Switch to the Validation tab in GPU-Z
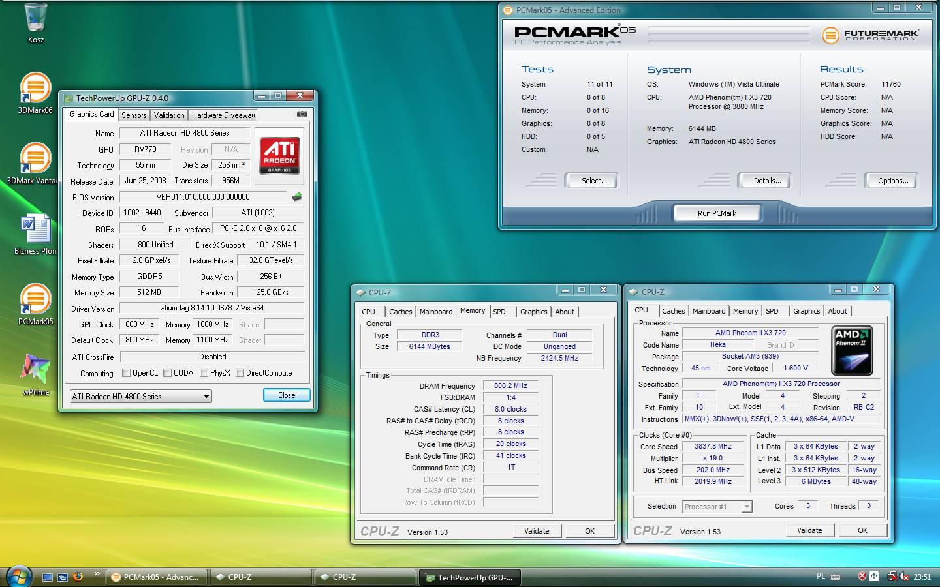 [x=169, y=115]
